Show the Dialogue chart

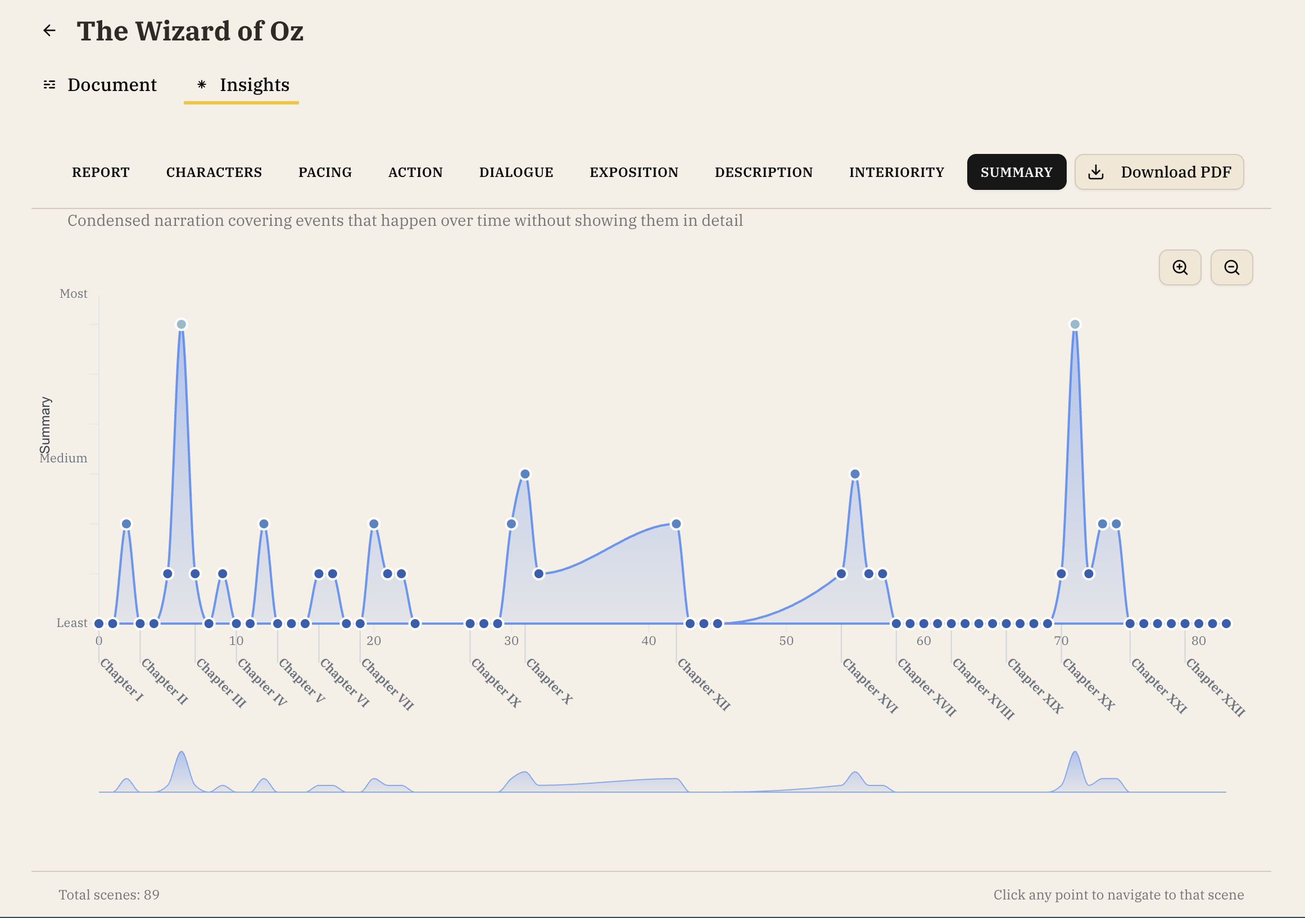pos(515,172)
